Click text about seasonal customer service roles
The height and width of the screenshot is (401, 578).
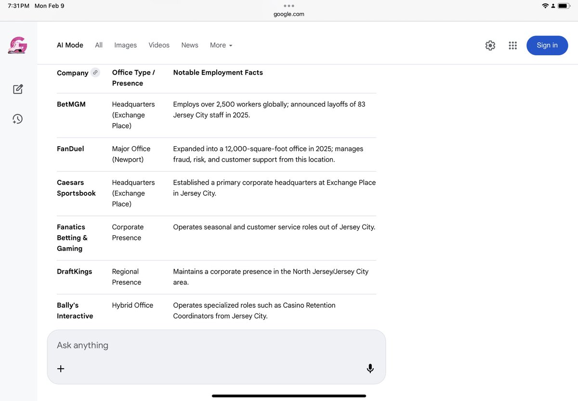pyautogui.click(x=274, y=227)
